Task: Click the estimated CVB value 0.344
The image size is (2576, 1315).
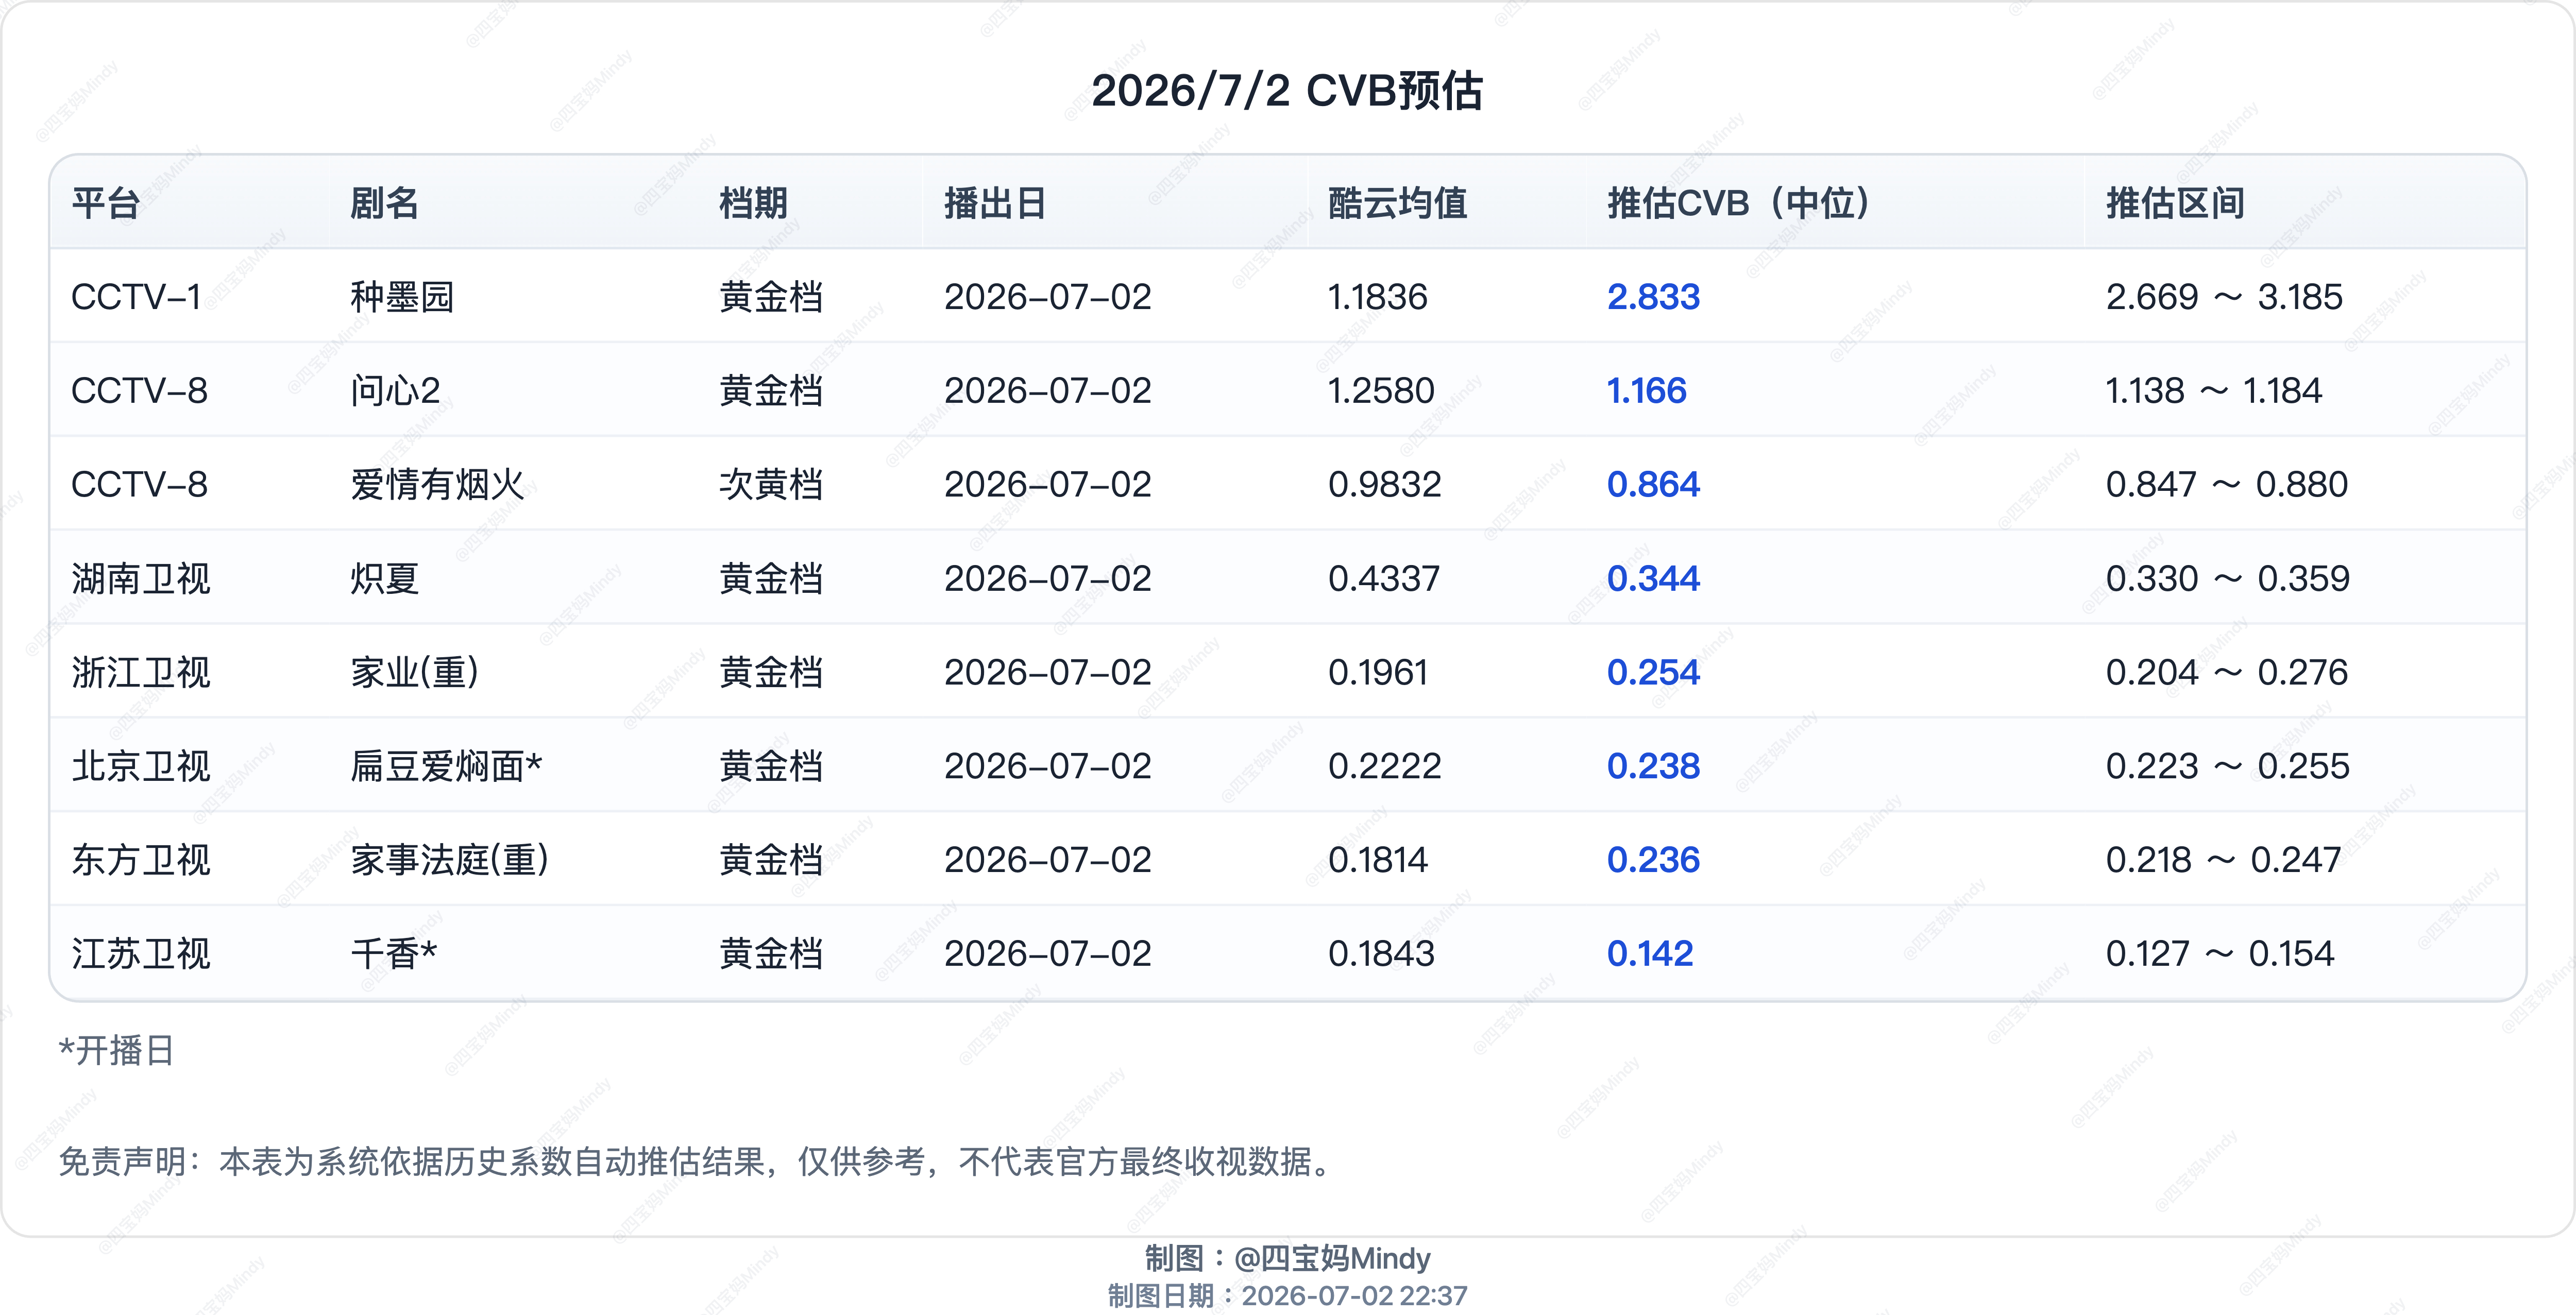Action: tap(1653, 579)
